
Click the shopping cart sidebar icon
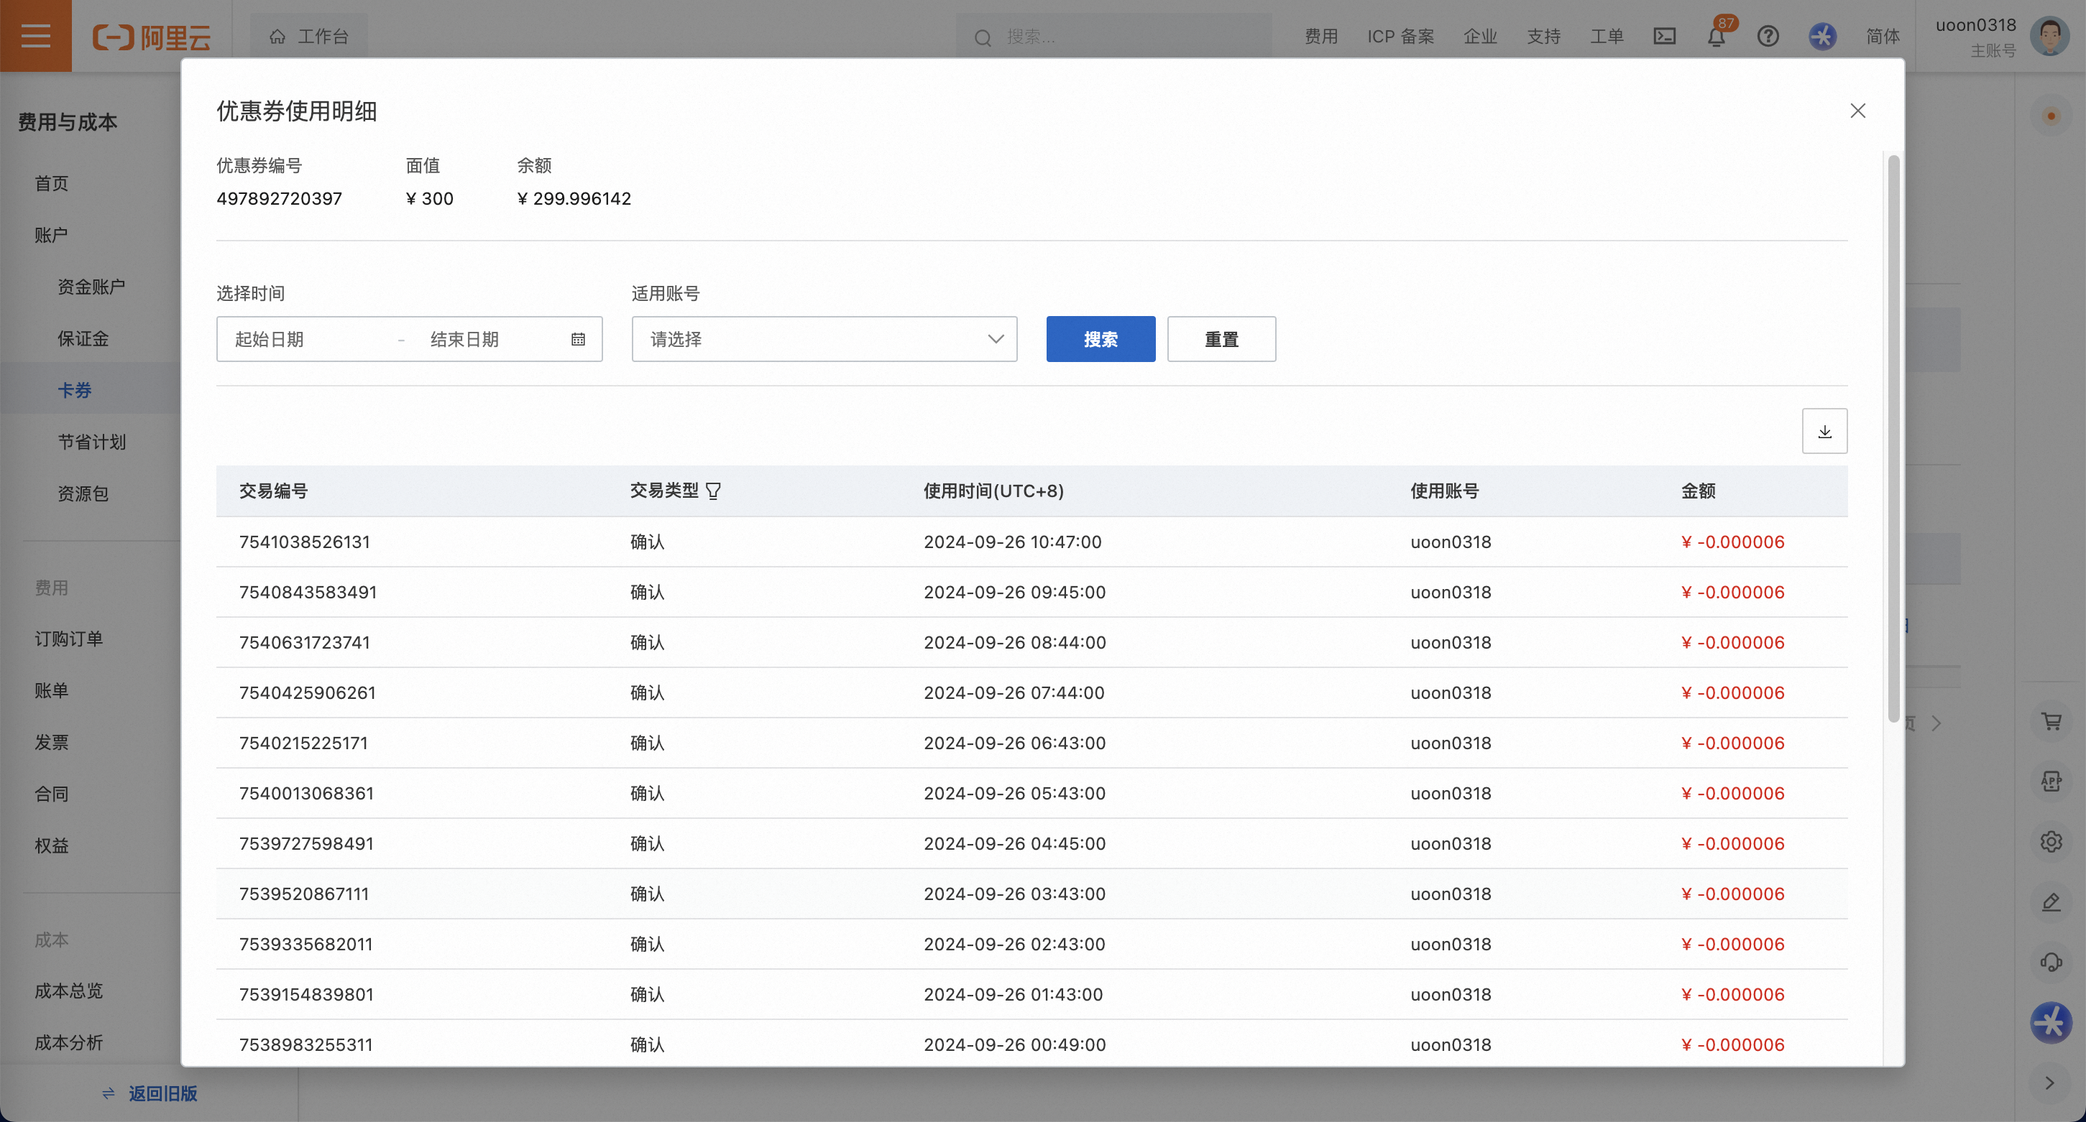[x=2051, y=720]
